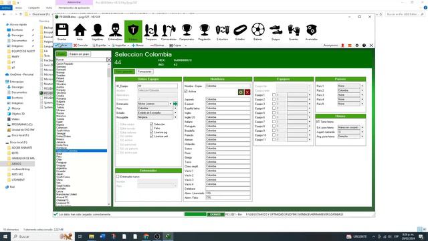
Task: Click the Vista tab in File Explorer
Action: tap(49, 8)
